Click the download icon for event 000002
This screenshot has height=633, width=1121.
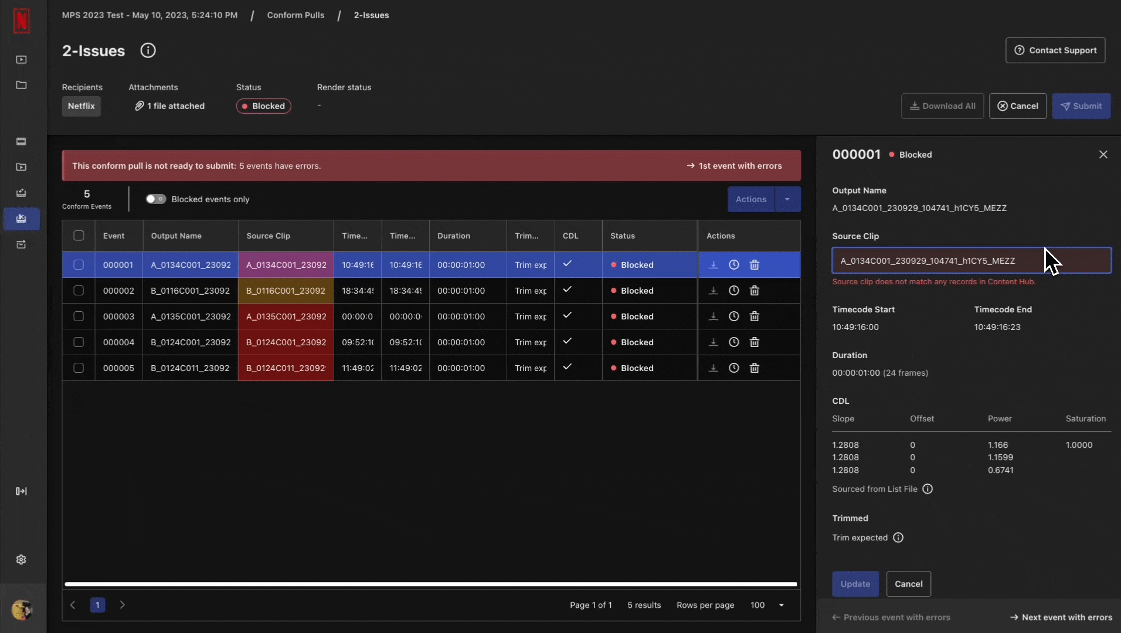[x=713, y=291]
